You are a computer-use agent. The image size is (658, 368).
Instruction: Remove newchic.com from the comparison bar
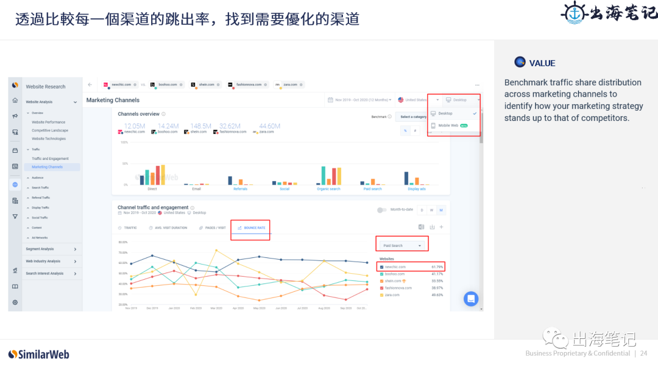[x=135, y=85]
